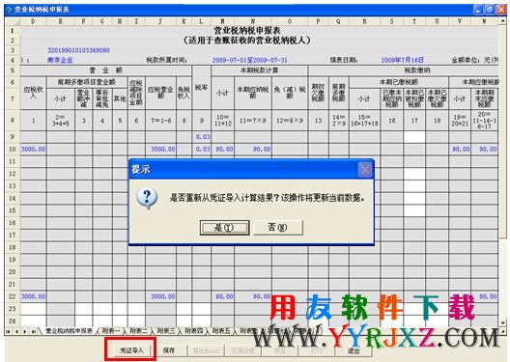Click the 凭证导入 button
This screenshot has height=362, width=510.
131,350
